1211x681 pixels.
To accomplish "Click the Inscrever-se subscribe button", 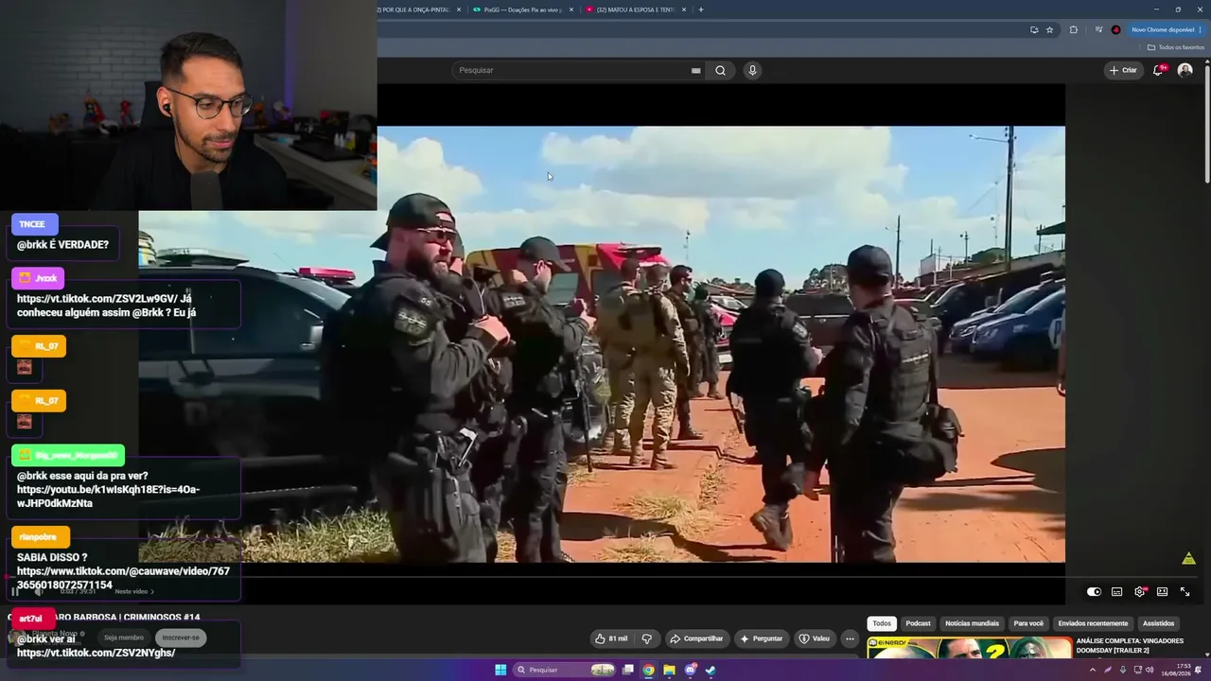I will 181,637.
